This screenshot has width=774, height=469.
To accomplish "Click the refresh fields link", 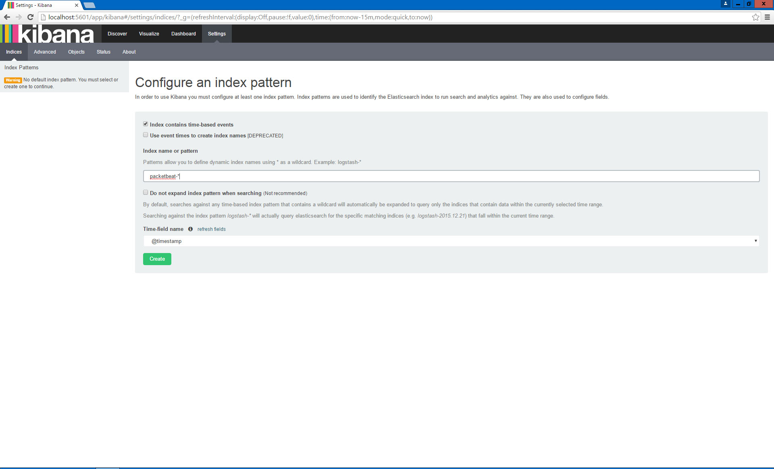I will (x=211, y=229).
